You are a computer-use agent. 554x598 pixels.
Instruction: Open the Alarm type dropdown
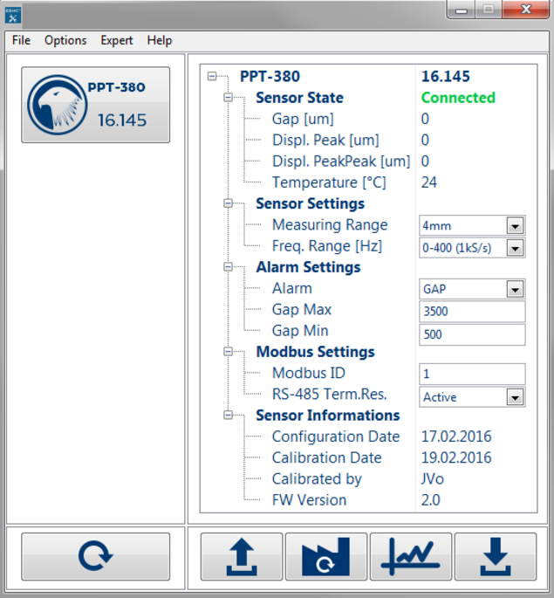(x=515, y=290)
